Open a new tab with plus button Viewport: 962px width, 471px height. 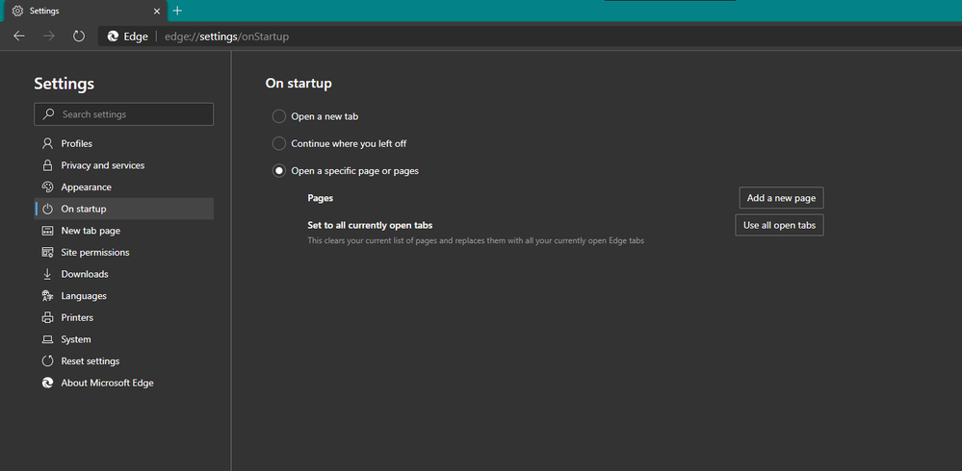tap(177, 11)
